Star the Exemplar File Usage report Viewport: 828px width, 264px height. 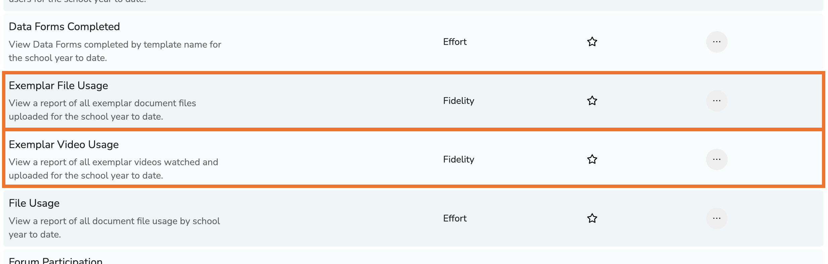[x=592, y=101]
